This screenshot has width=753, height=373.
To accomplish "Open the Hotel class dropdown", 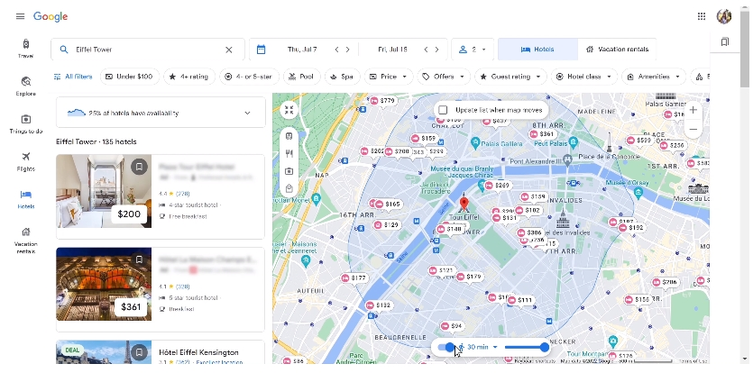I will (x=584, y=77).
